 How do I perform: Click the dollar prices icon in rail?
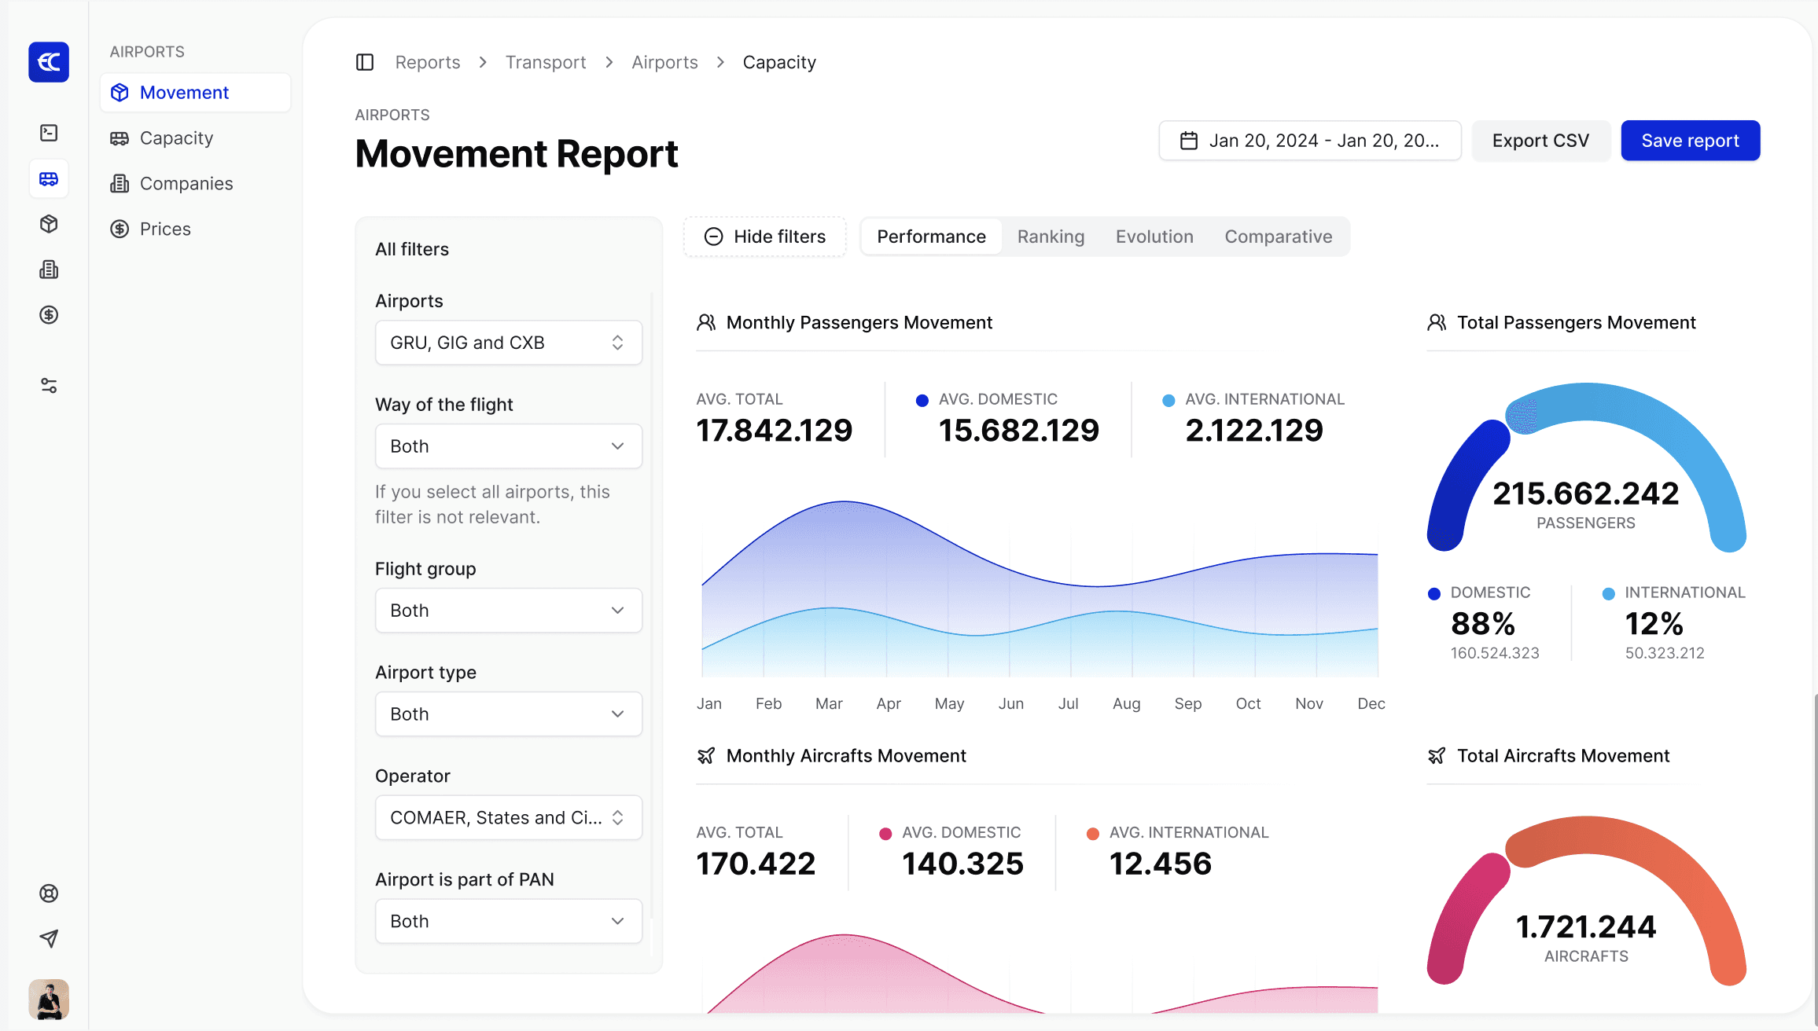(49, 315)
